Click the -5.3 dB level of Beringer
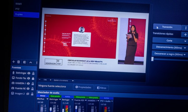The image size is (188, 112). [x=65, y=103]
